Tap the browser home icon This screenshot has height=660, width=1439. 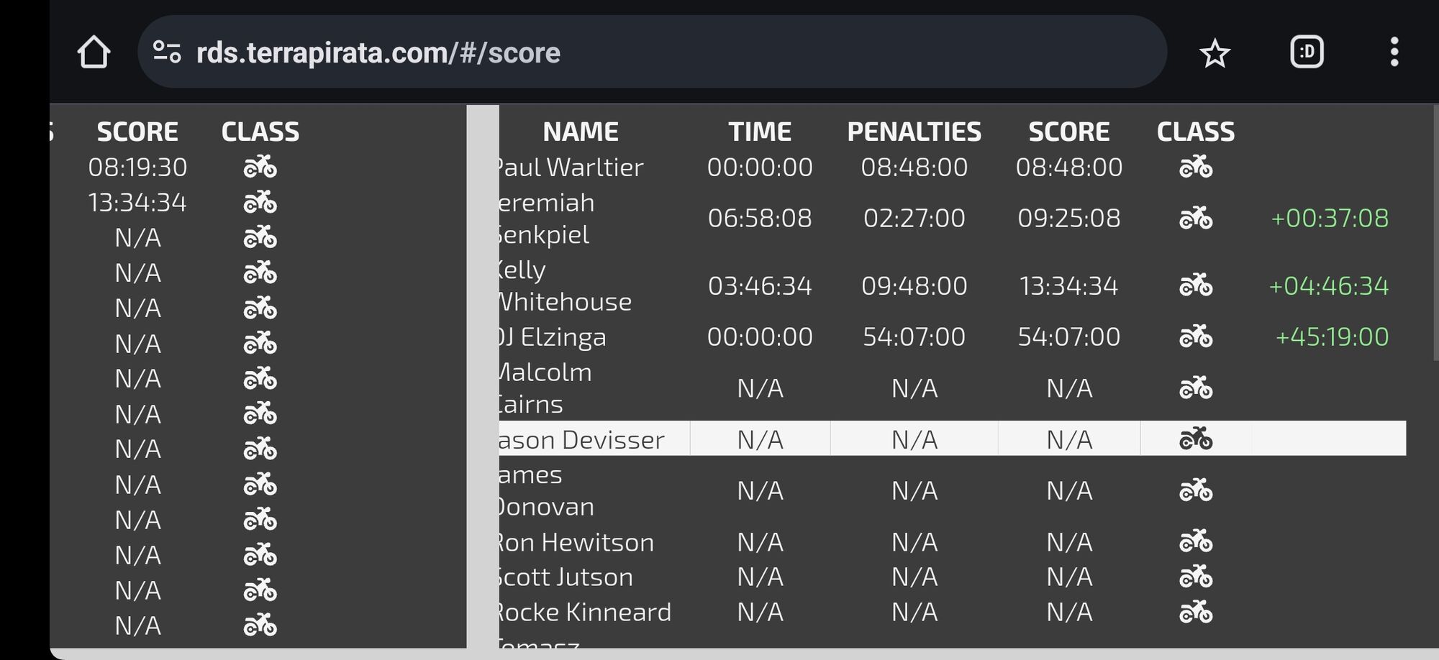(x=94, y=52)
